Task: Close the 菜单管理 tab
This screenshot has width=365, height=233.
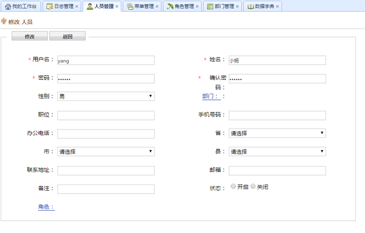Action: pos(157,6)
